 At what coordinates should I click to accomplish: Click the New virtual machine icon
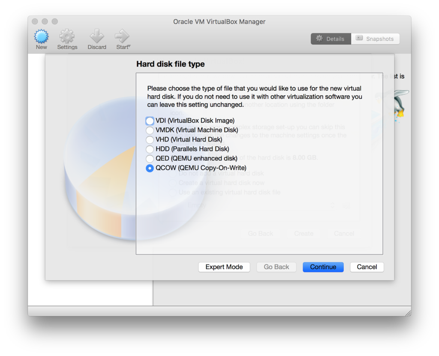point(41,37)
